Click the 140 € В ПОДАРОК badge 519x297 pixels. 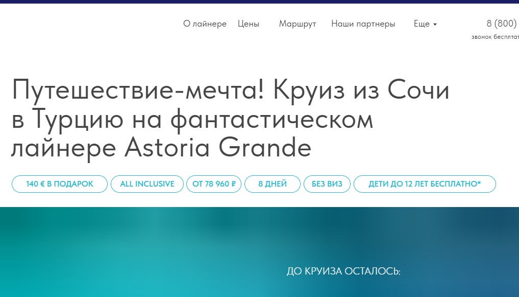[60, 184]
